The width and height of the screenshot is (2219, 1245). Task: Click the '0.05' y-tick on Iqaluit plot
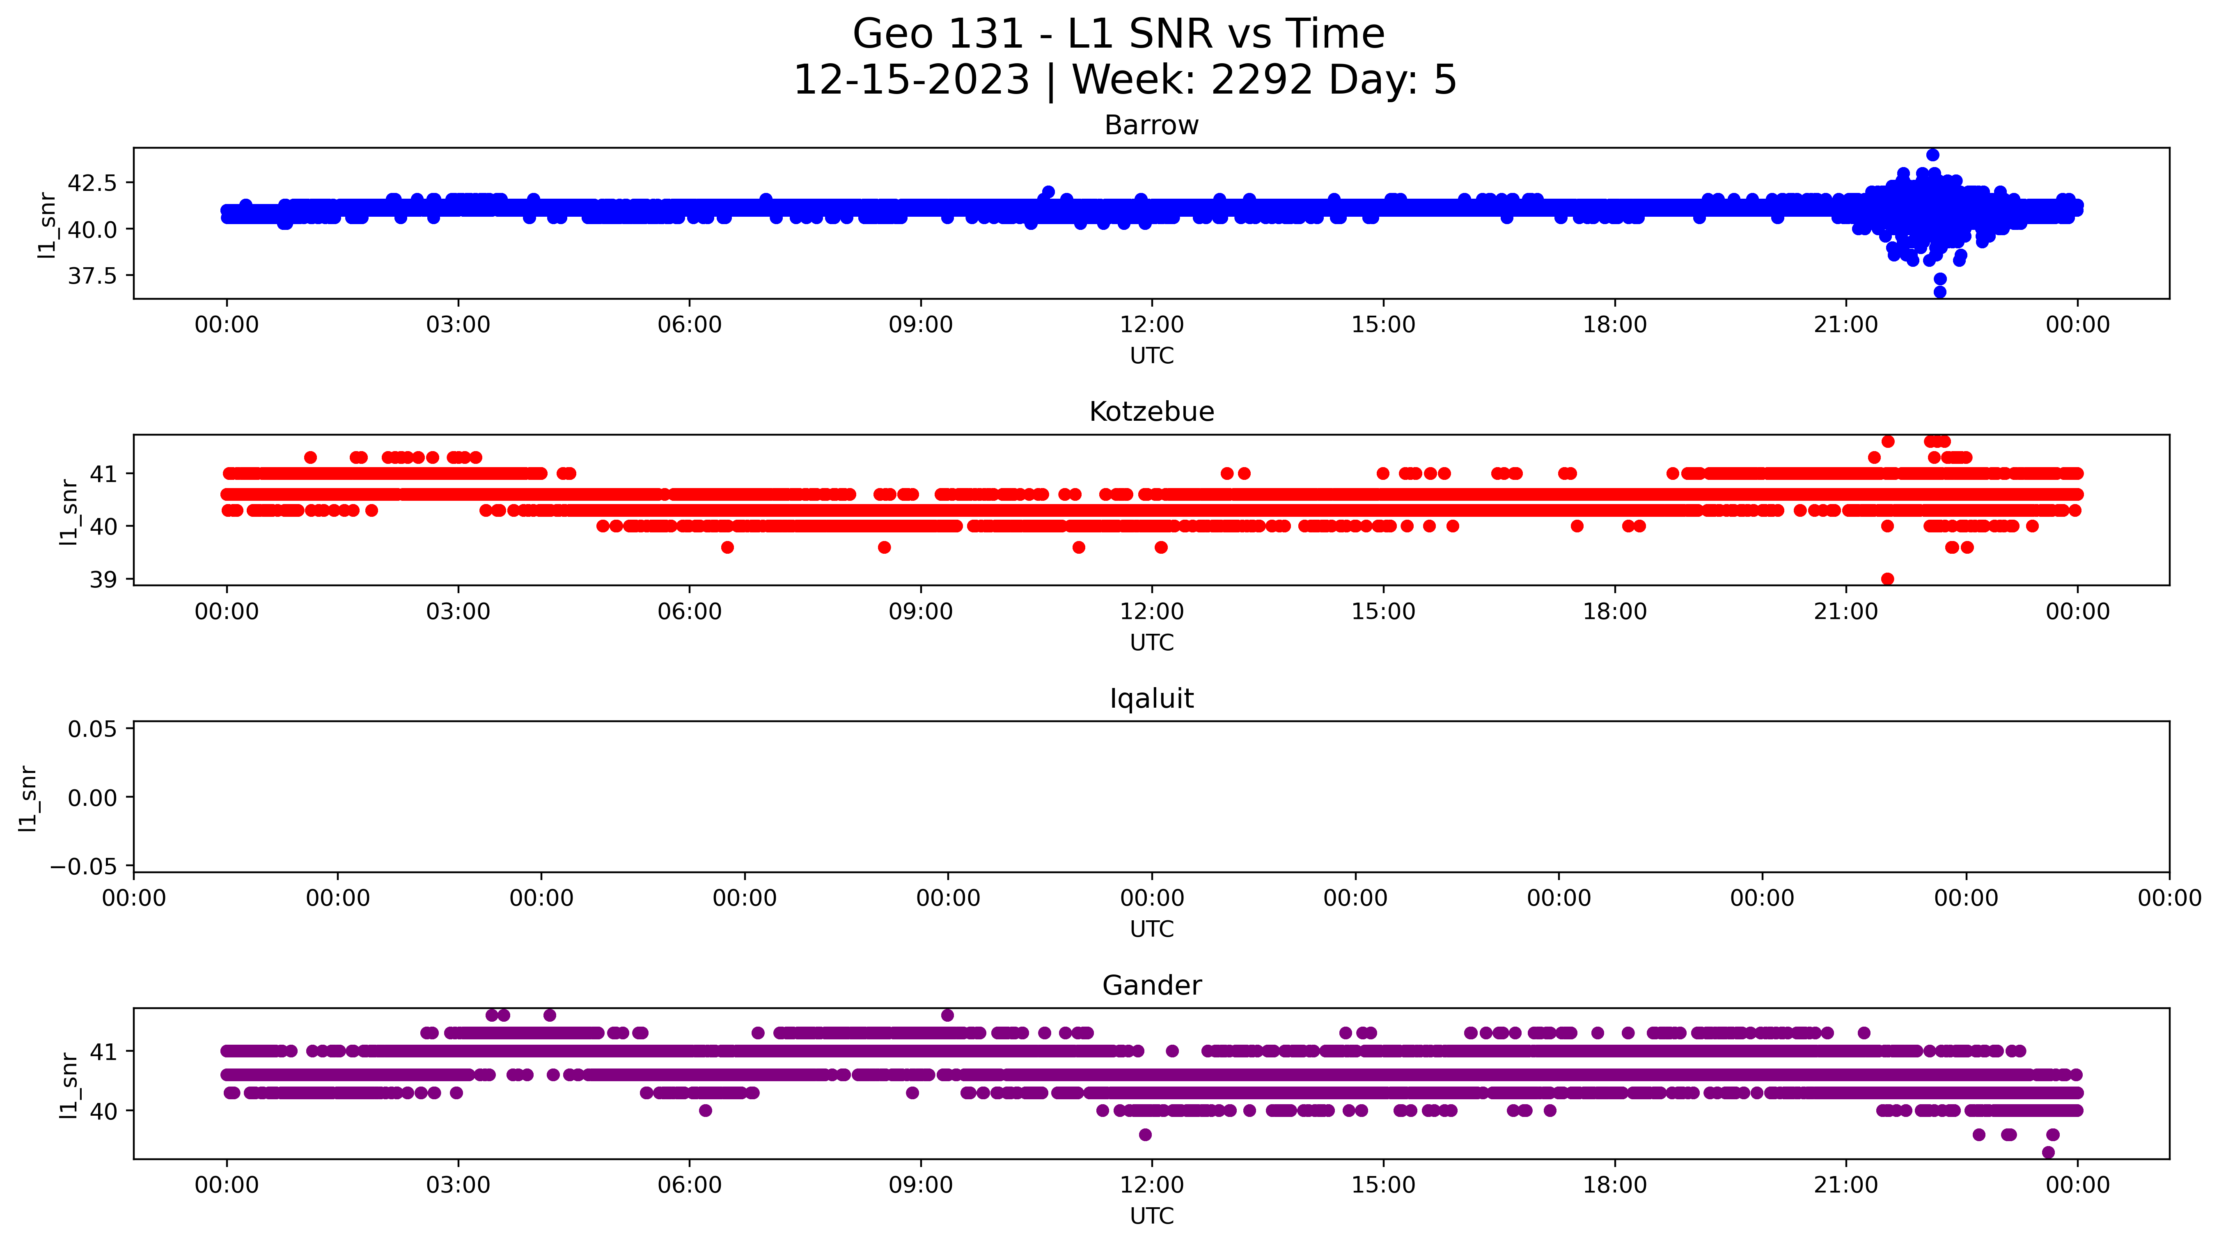[x=92, y=730]
